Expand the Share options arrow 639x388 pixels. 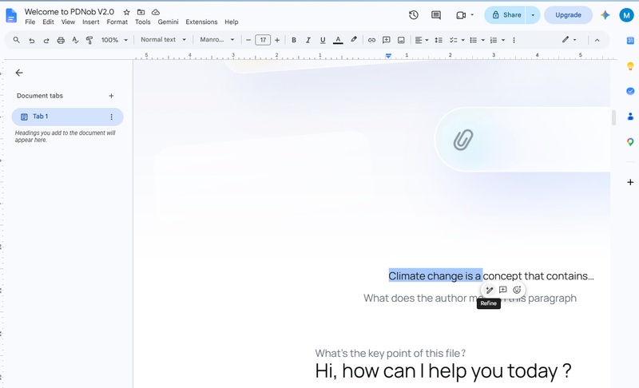point(533,15)
